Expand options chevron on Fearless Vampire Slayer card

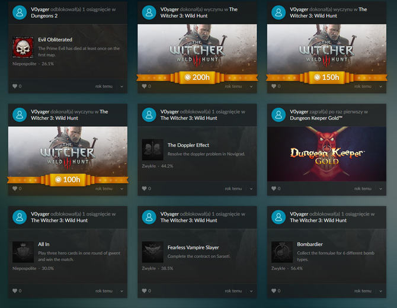tap(251, 291)
